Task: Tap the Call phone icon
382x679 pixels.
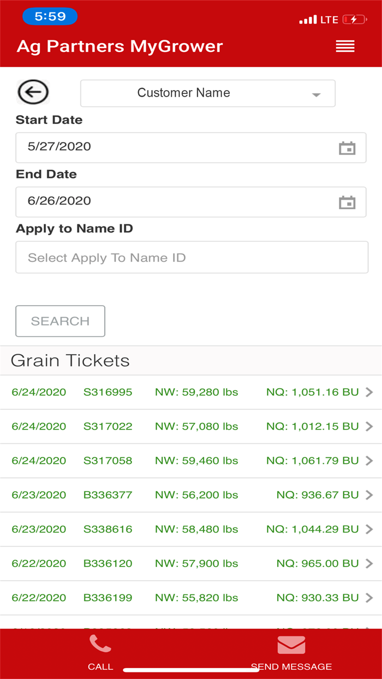Action: click(100, 645)
